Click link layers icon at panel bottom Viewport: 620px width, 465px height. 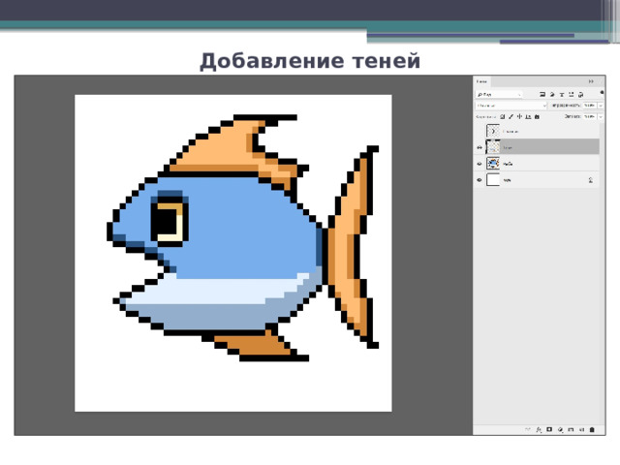pyautogui.click(x=528, y=429)
